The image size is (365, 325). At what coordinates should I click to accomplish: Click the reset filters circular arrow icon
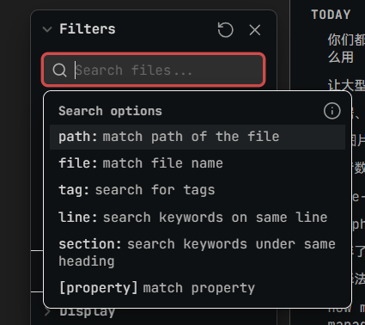(226, 30)
